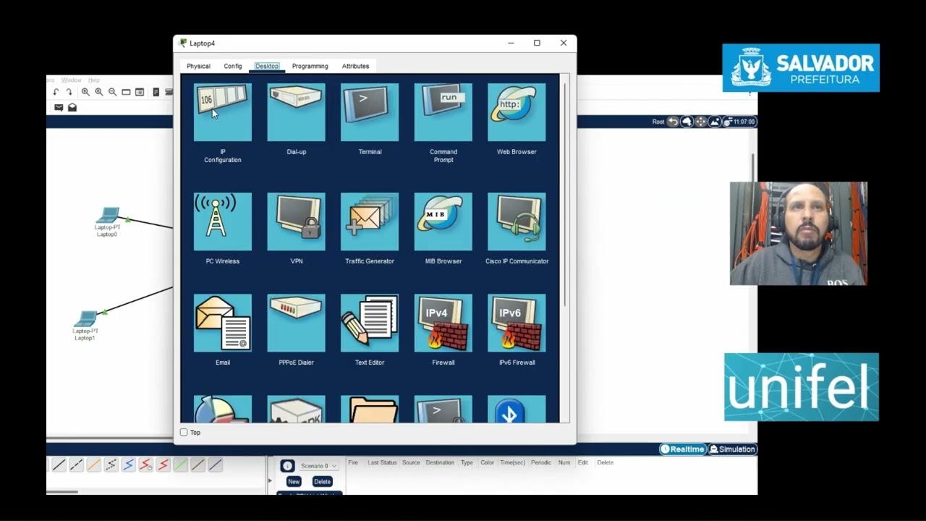Select Laptop0 device in workspace

108,215
